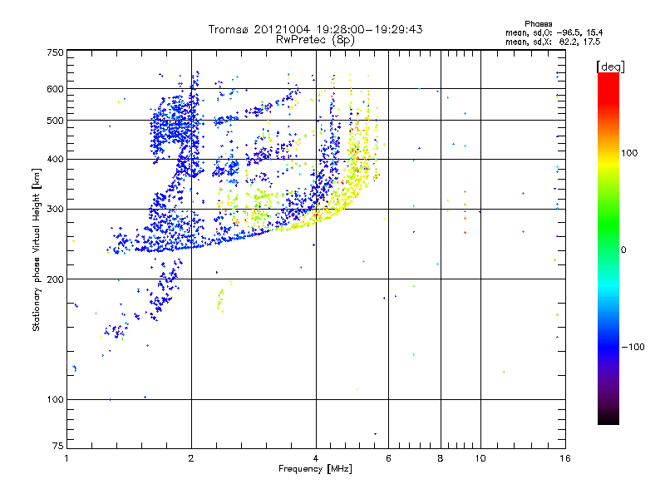This screenshot has height=499, width=665.
Task: Click the y-axis tick label '600'
Action: pyautogui.click(x=55, y=89)
